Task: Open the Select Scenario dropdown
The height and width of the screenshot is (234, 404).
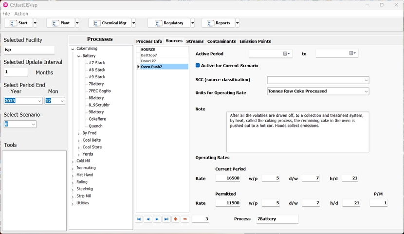Action: coord(33,125)
